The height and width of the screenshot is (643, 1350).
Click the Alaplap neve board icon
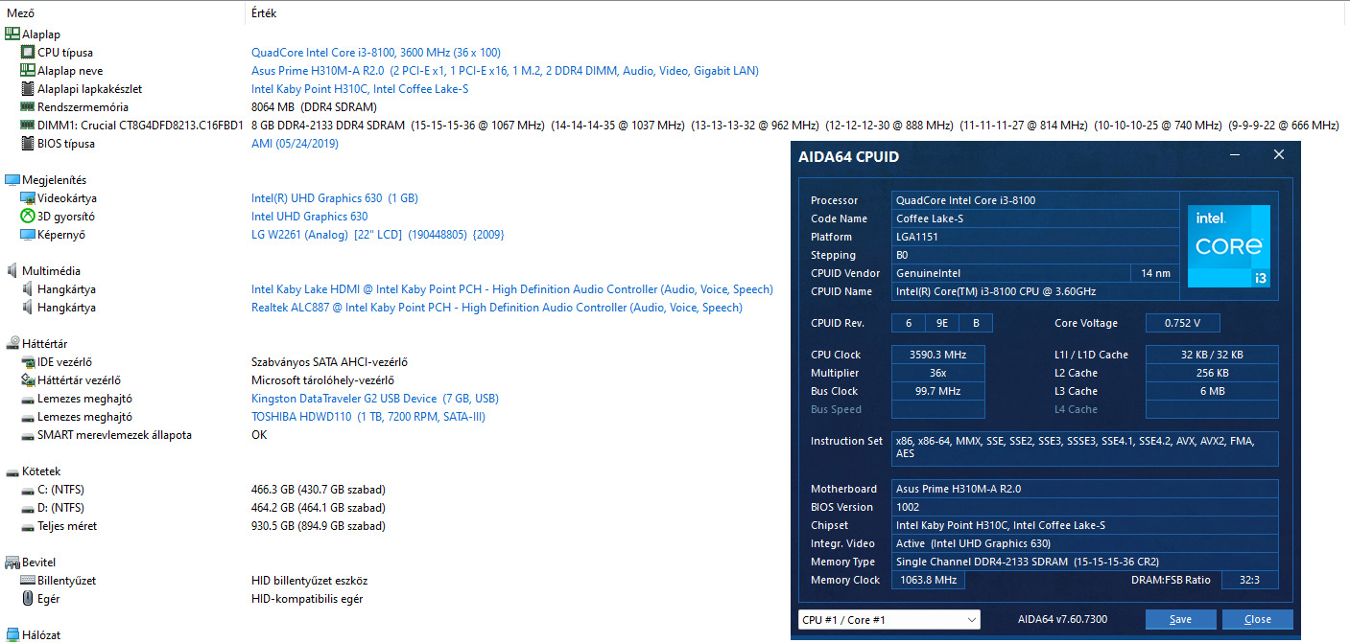(28, 71)
